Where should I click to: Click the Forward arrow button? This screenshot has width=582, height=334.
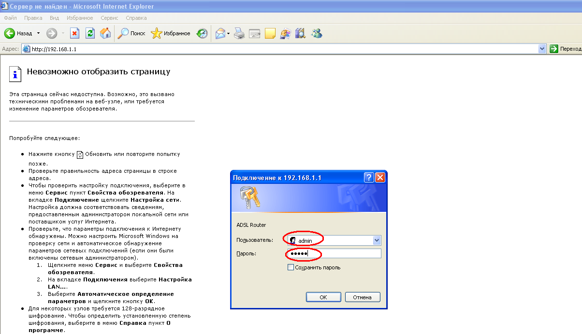click(x=52, y=33)
